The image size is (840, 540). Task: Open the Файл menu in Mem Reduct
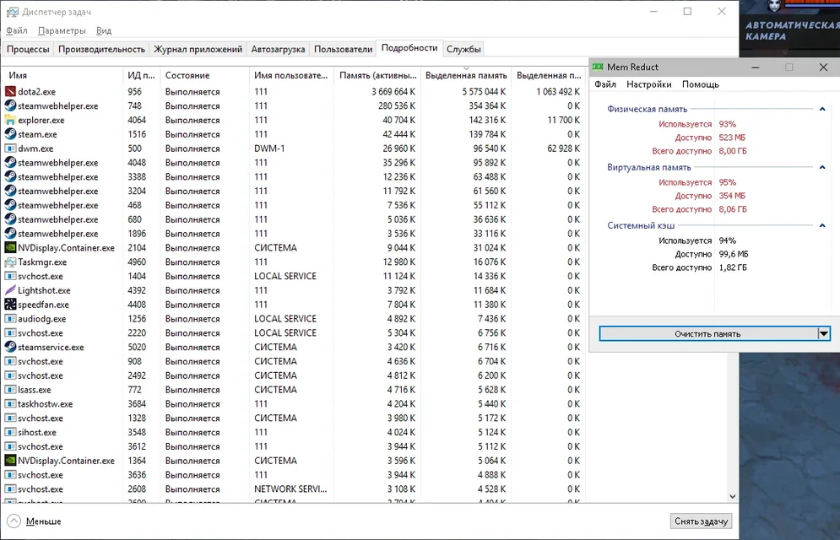click(605, 84)
